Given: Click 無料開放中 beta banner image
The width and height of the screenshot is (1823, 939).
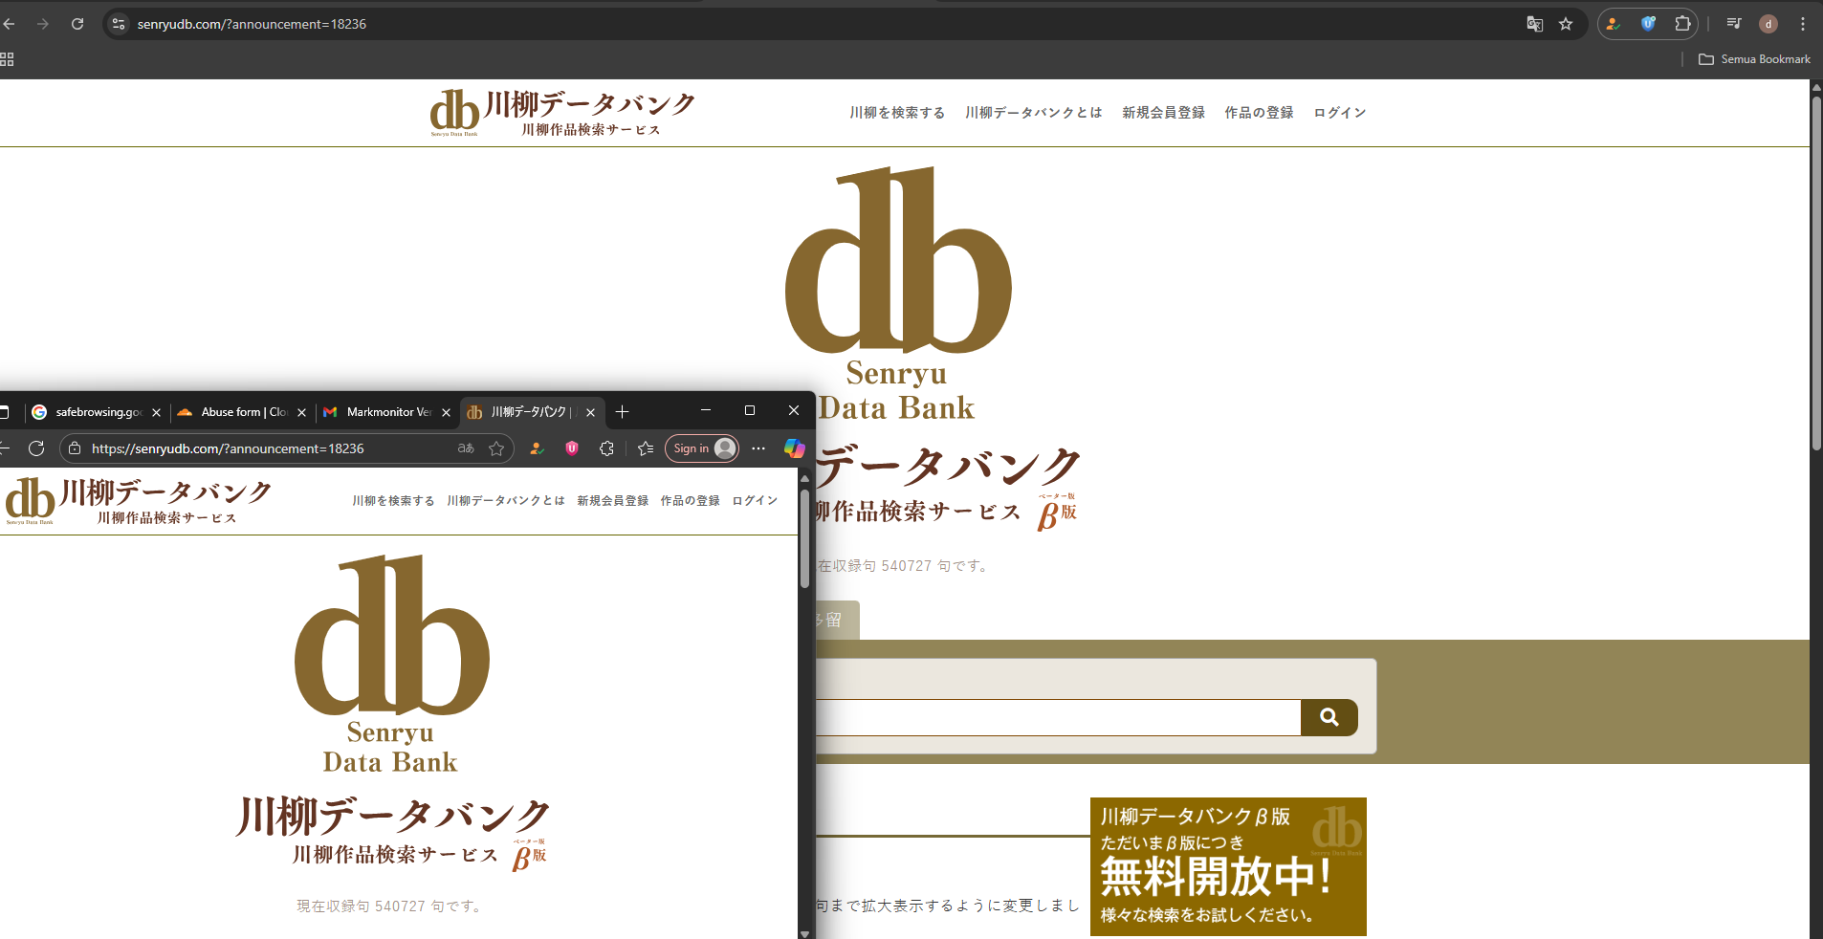Looking at the screenshot, I should tap(1228, 866).
